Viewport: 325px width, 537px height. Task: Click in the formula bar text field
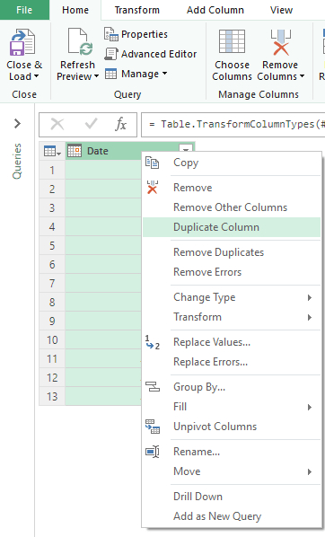click(233, 124)
